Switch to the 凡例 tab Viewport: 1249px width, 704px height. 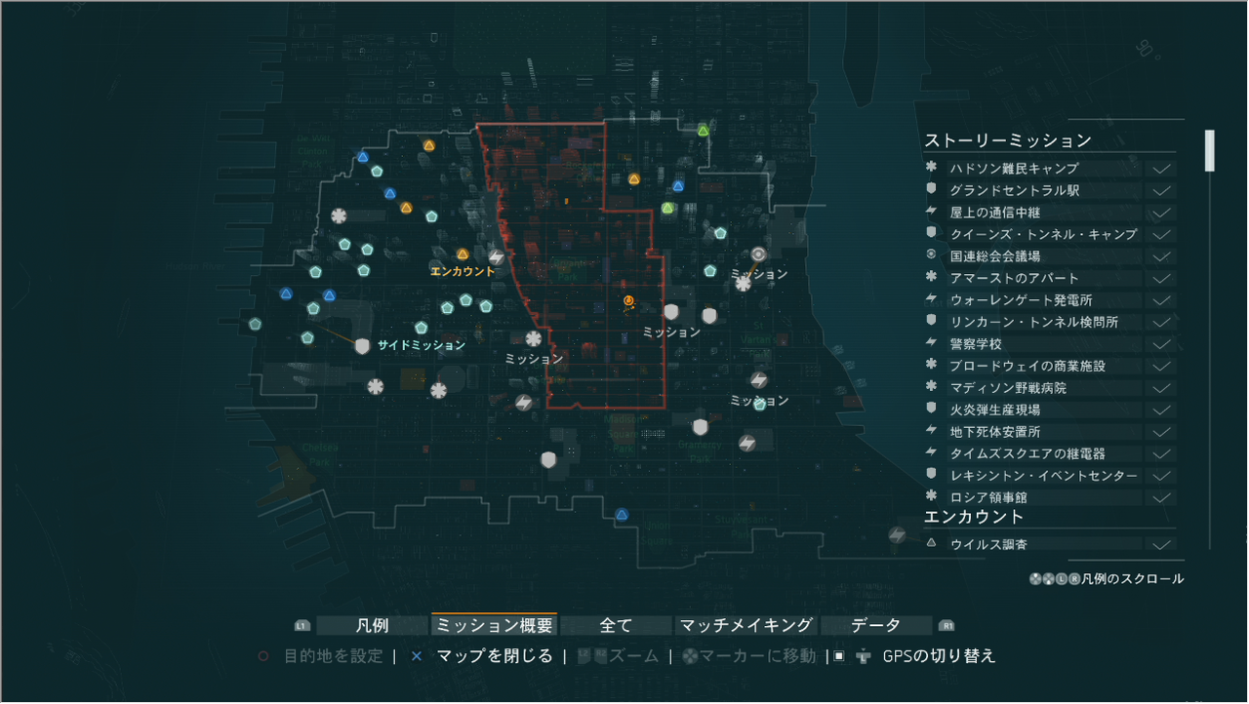372,626
